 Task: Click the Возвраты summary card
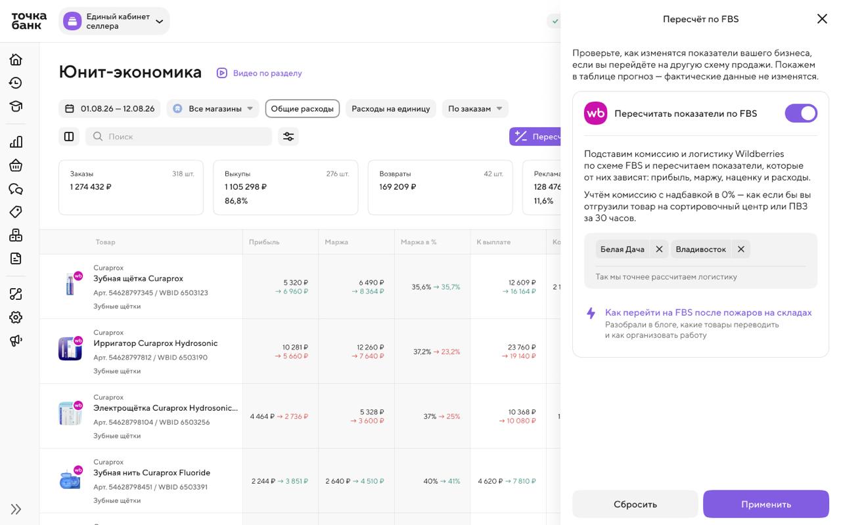tap(440, 188)
